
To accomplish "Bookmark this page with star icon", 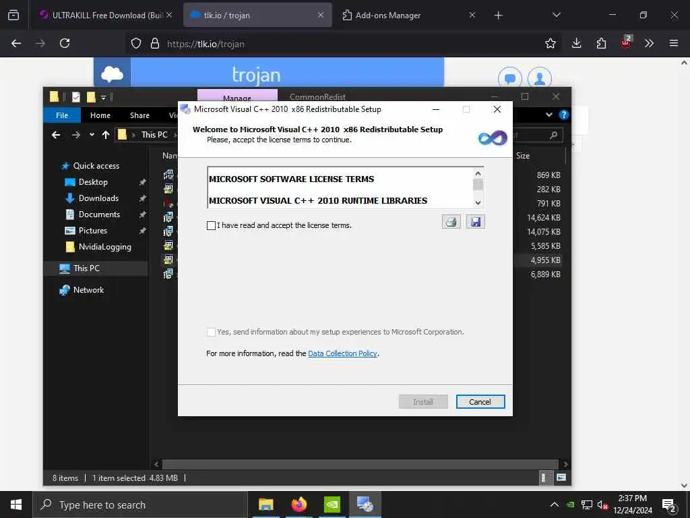I will pos(550,43).
